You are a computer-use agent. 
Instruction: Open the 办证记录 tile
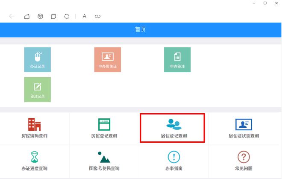[x=38, y=60]
